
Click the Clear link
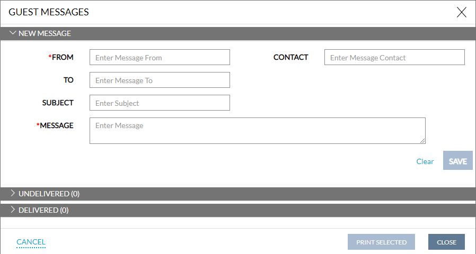pos(425,161)
